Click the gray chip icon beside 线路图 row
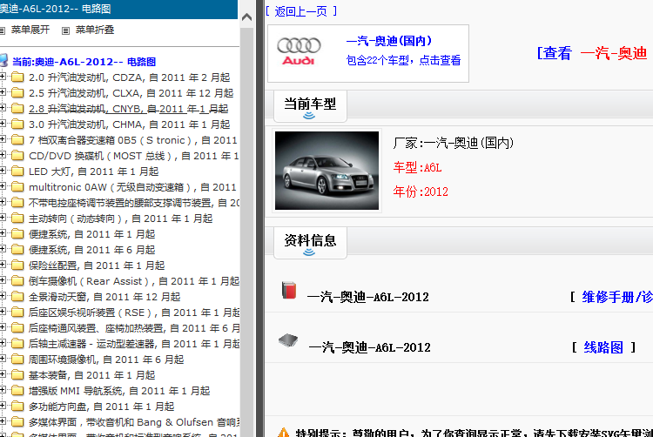The image size is (653, 437). (x=288, y=340)
